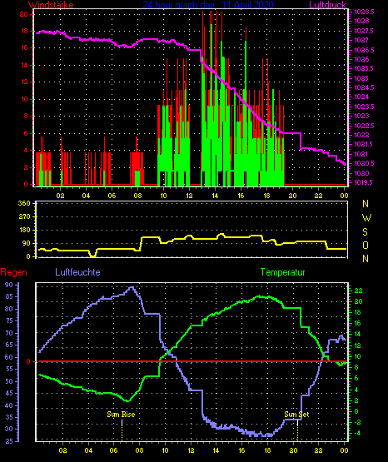The height and width of the screenshot is (462, 388).
Task: Click the Windstärke axis title
Action: (x=51, y=5)
